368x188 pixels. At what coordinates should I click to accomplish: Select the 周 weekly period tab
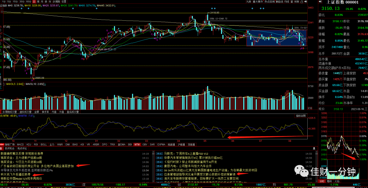pyautogui.click(x=38, y=2)
